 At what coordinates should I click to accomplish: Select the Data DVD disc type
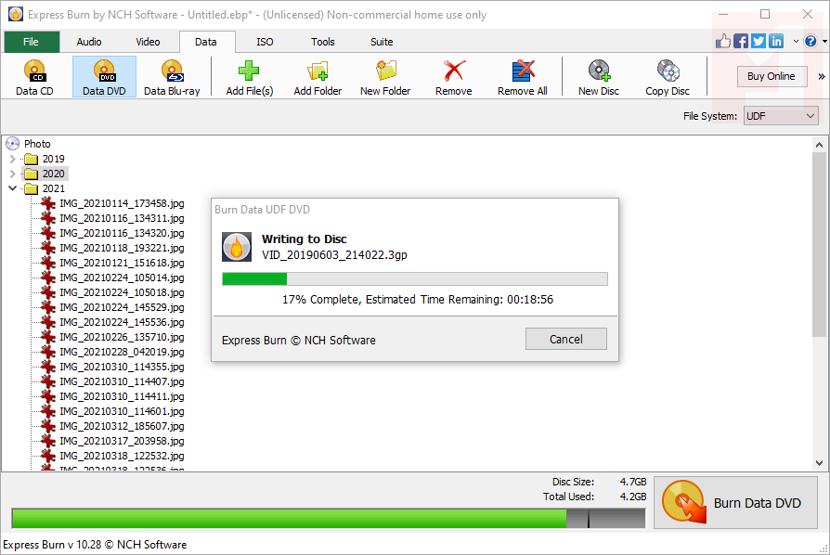point(104,77)
